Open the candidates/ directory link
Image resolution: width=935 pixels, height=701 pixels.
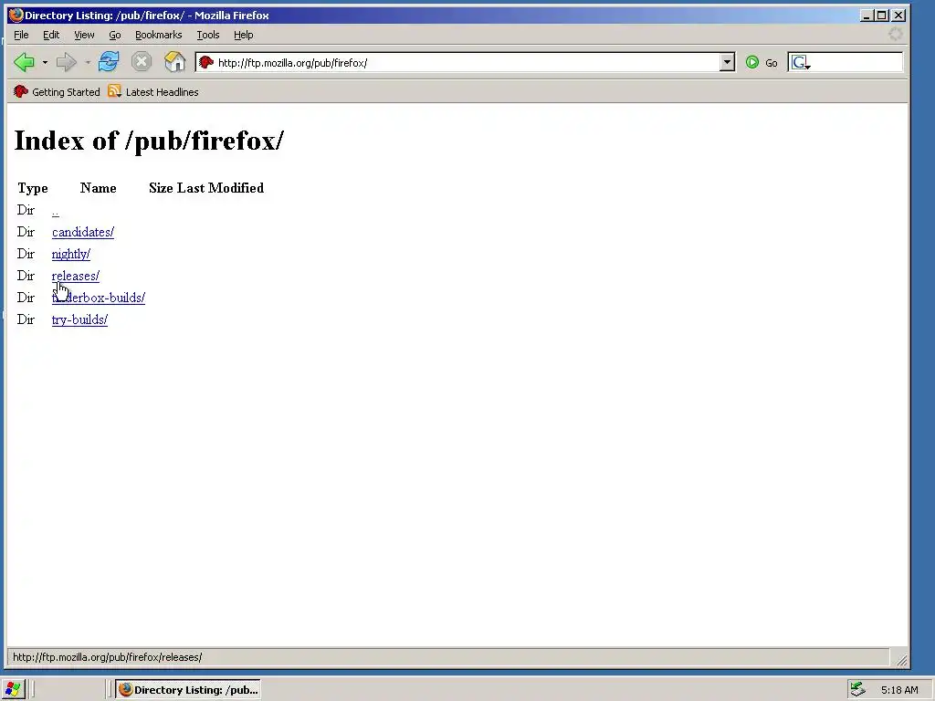[x=83, y=232]
